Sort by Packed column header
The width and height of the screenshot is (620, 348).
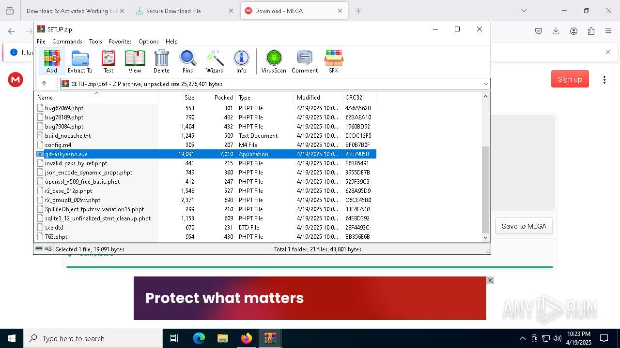[x=216, y=97]
